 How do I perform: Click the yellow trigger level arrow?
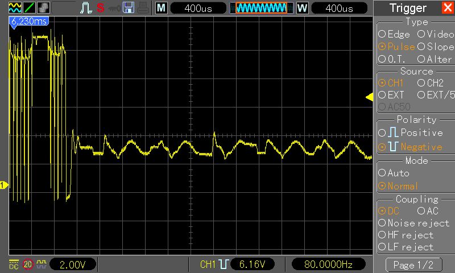click(369, 97)
